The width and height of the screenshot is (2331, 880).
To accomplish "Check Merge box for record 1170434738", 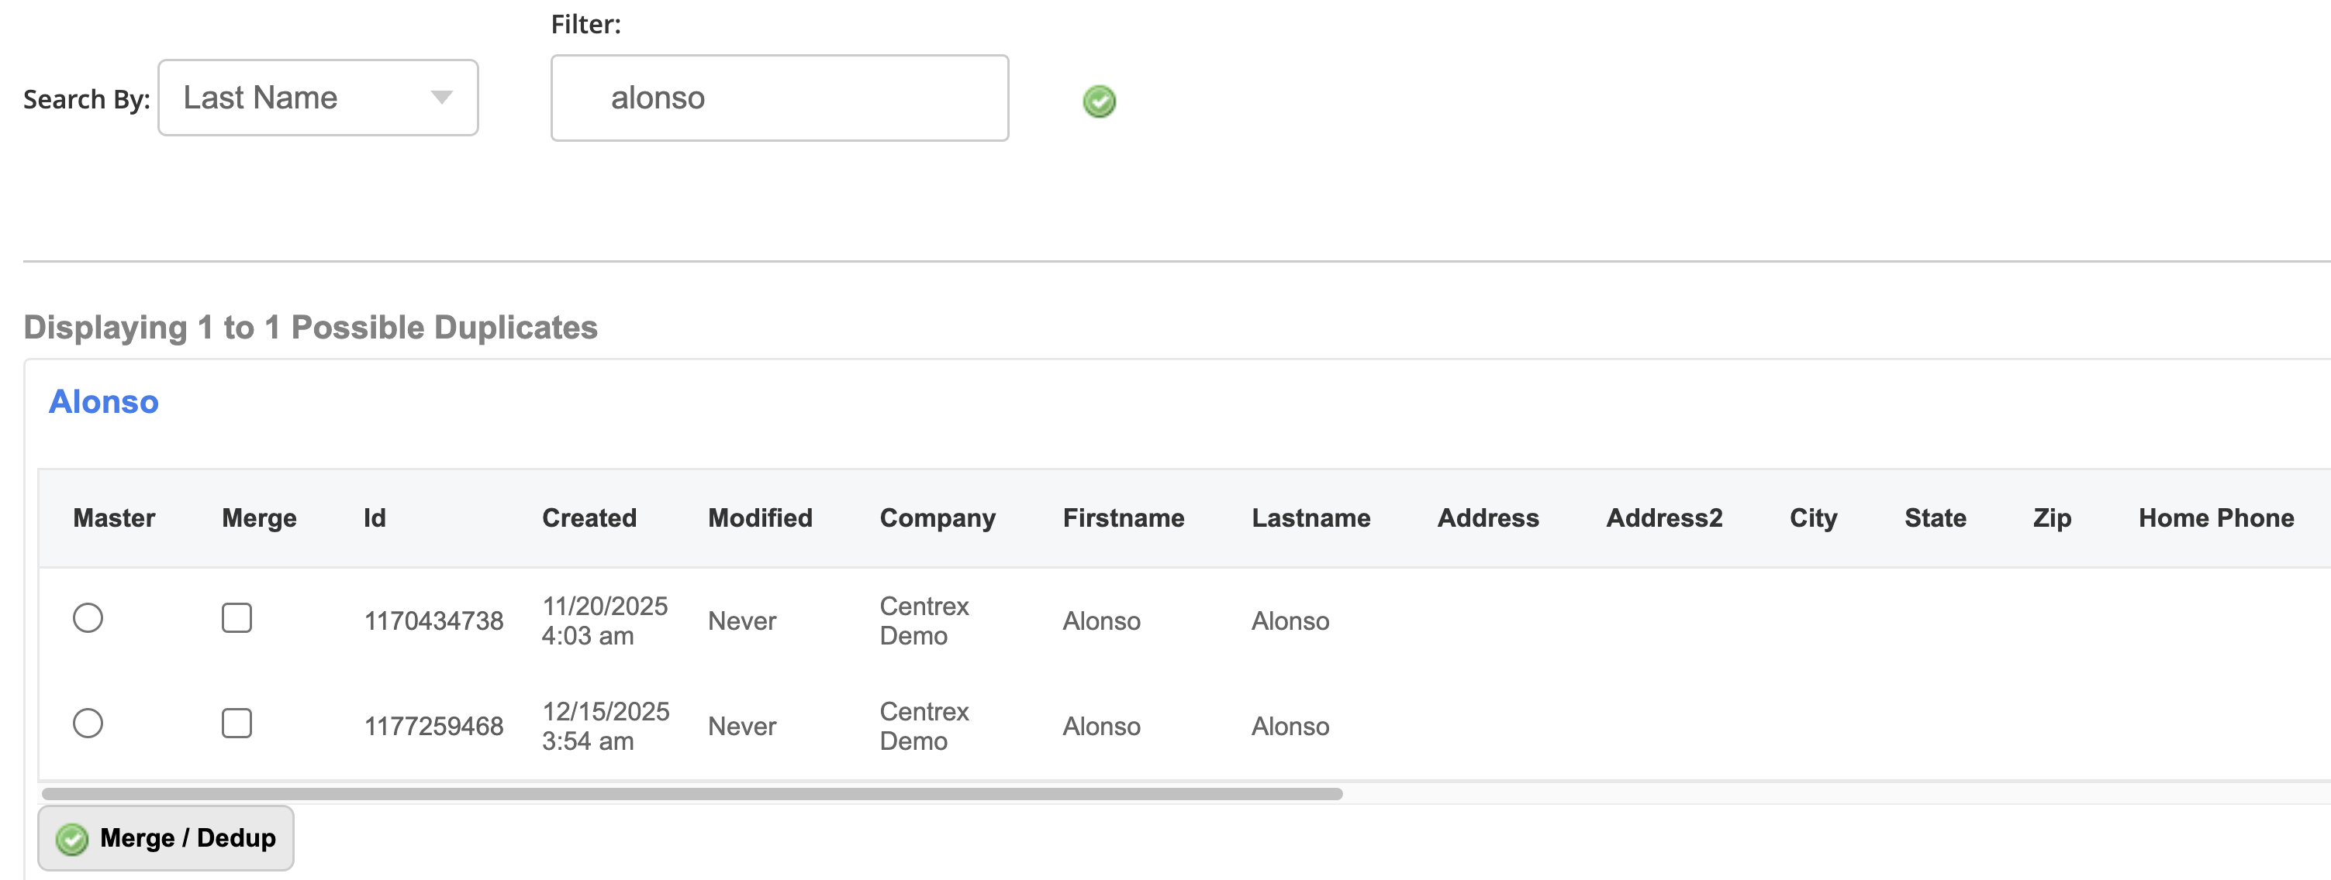I will [x=237, y=619].
